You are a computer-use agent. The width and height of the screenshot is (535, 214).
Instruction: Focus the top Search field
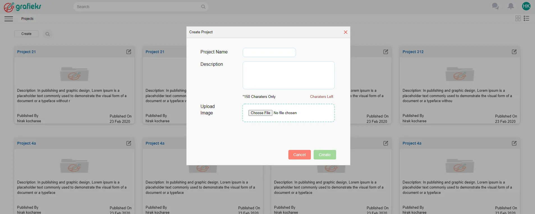coord(137,7)
